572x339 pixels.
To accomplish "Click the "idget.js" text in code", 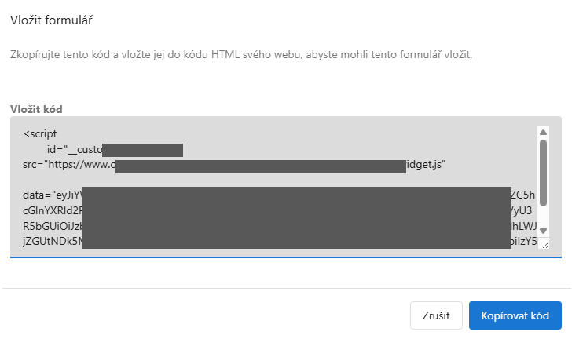I will (x=426, y=165).
